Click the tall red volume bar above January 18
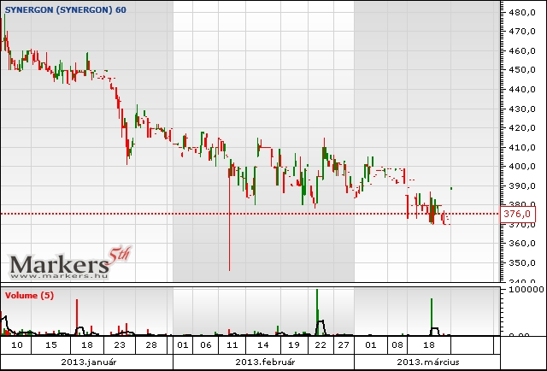Screen dimensions: 547x371 tap(77, 317)
